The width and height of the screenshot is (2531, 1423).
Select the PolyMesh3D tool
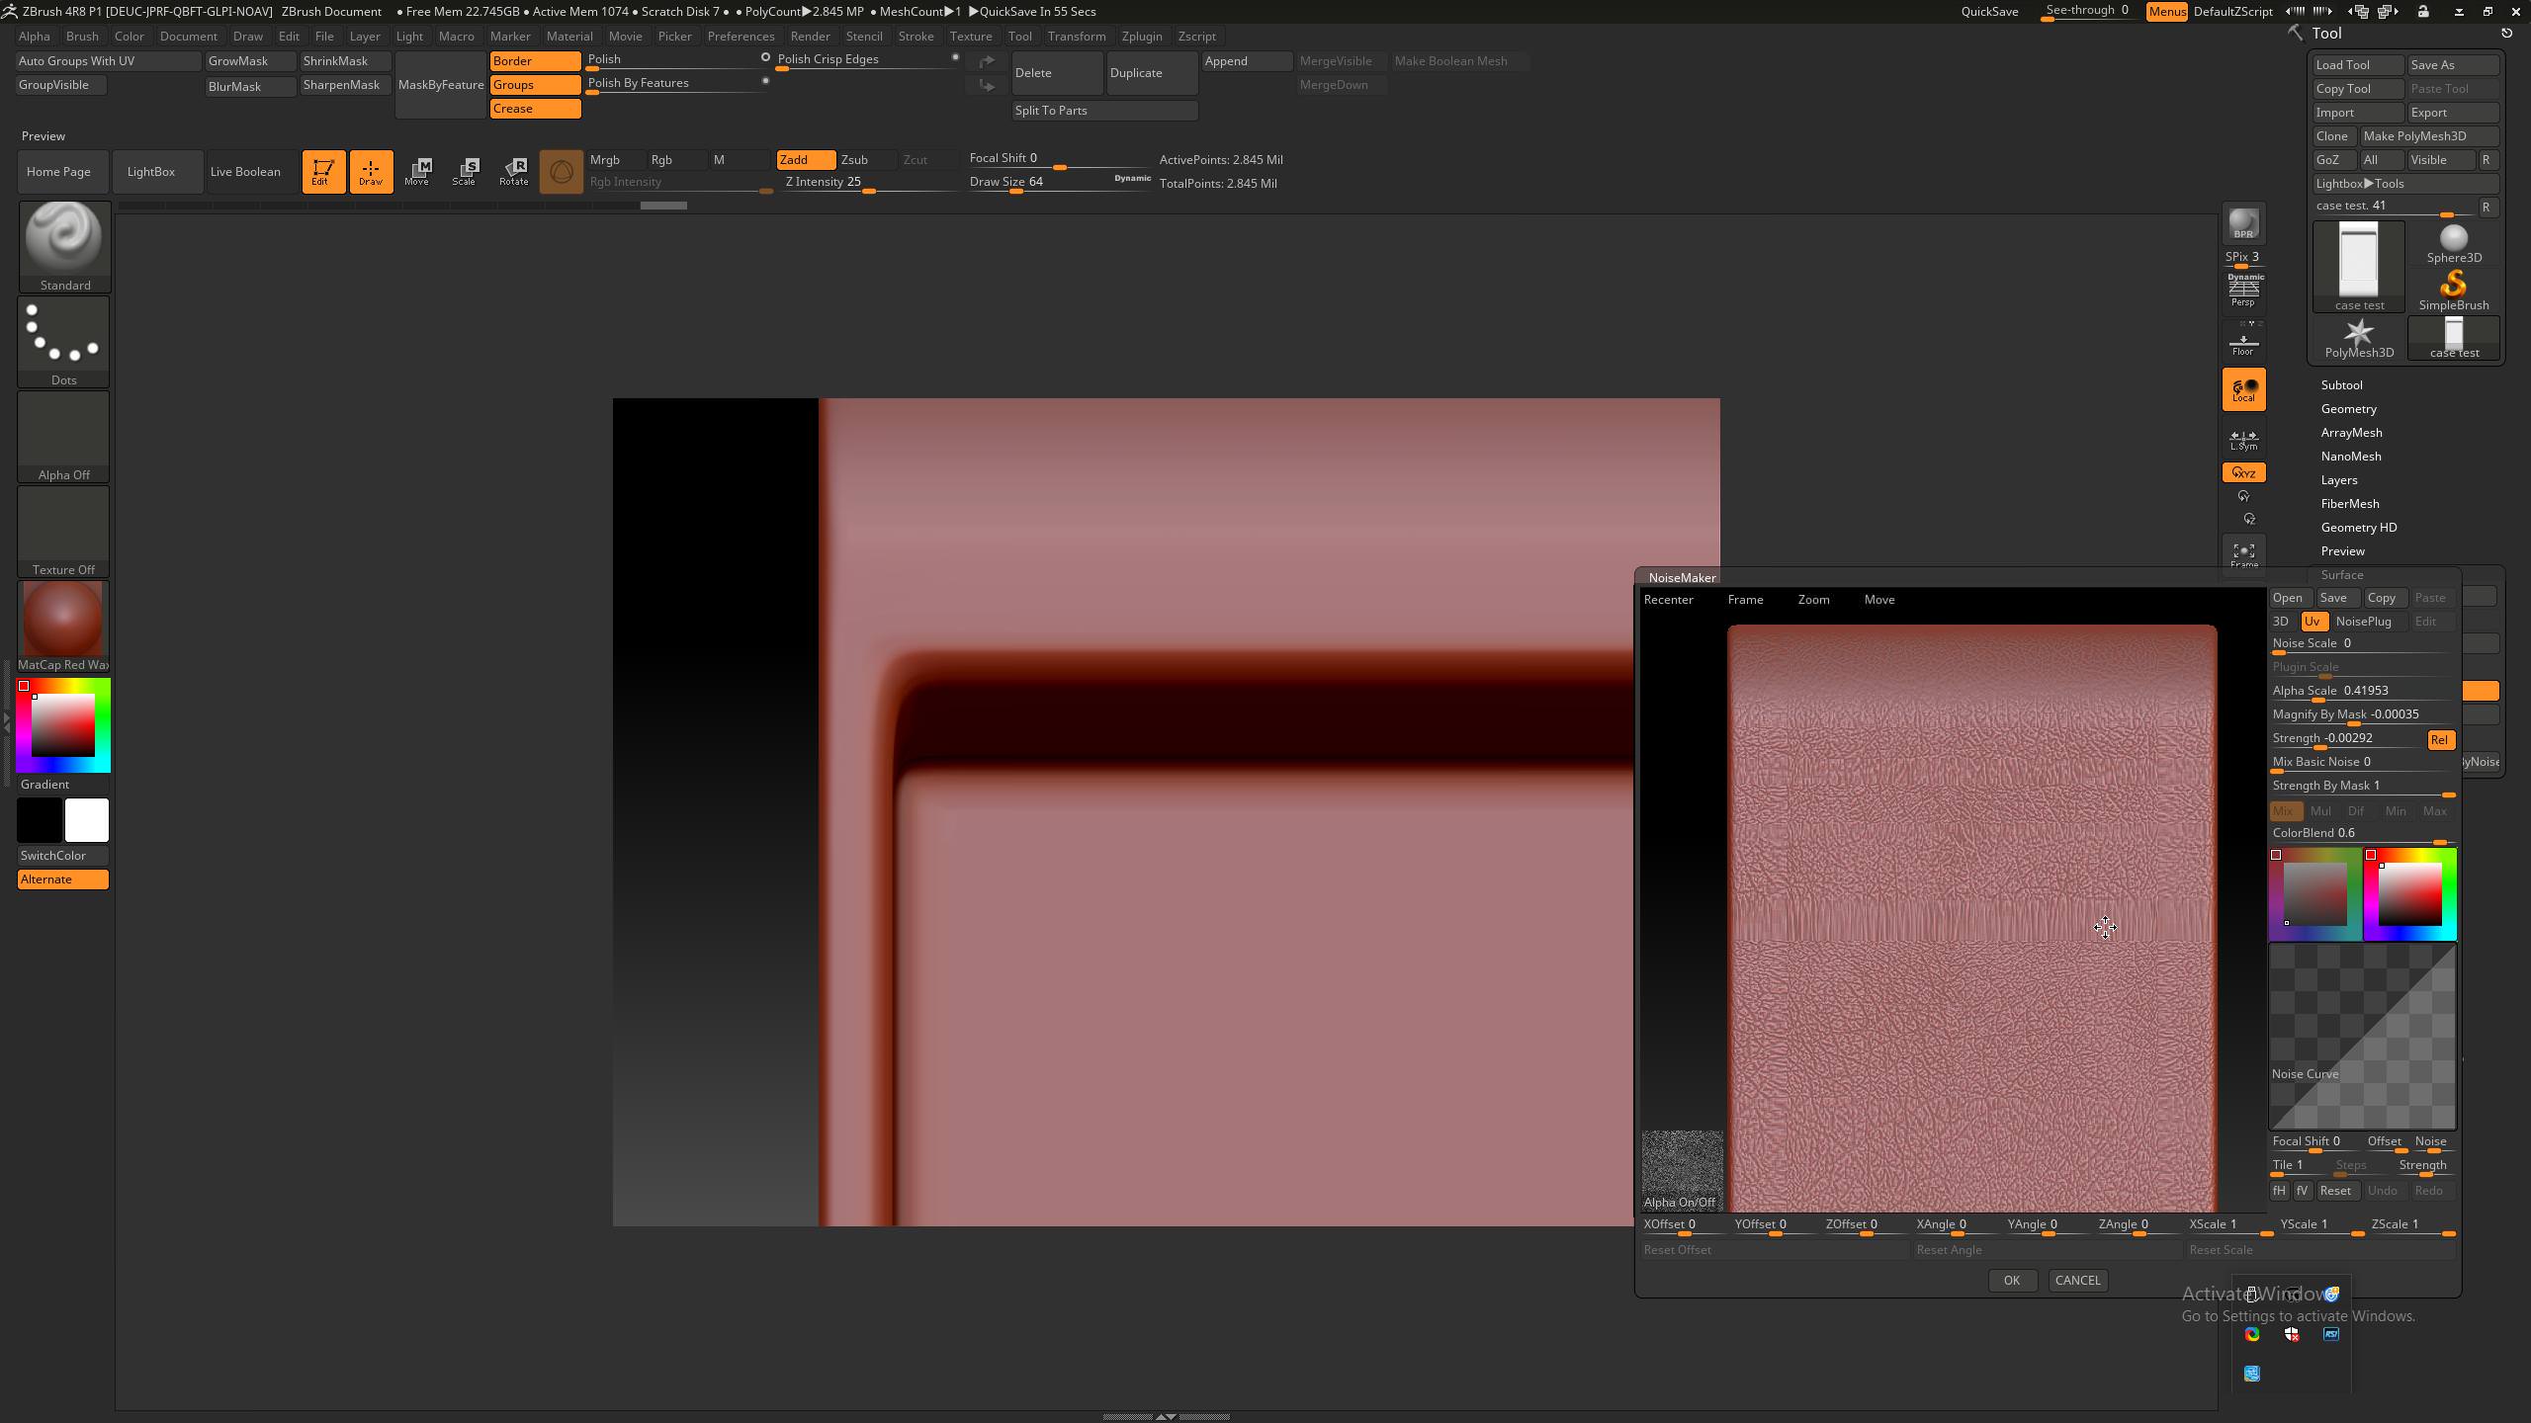click(2359, 338)
